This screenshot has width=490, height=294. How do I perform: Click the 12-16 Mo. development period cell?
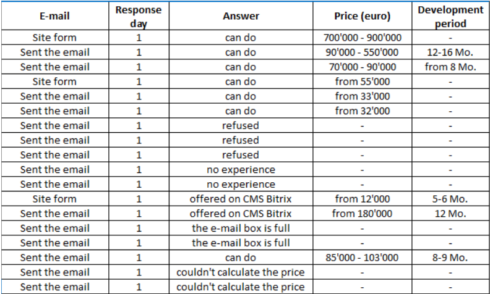click(x=450, y=52)
